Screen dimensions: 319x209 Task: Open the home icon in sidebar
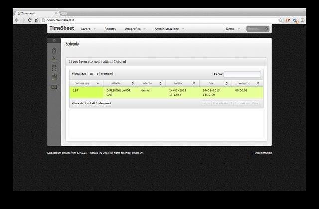(x=54, y=50)
